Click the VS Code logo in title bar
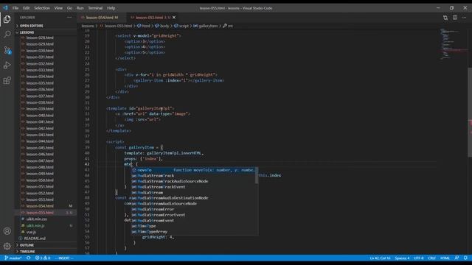This screenshot has height=265, width=472. (x=5, y=8)
